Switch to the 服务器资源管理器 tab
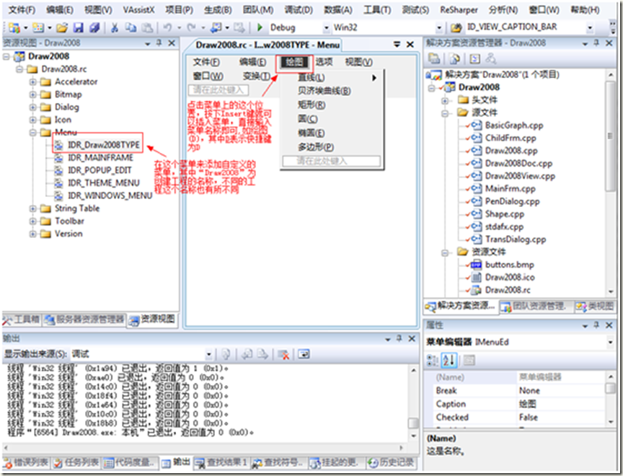The width and height of the screenshot is (623, 476). [x=84, y=319]
